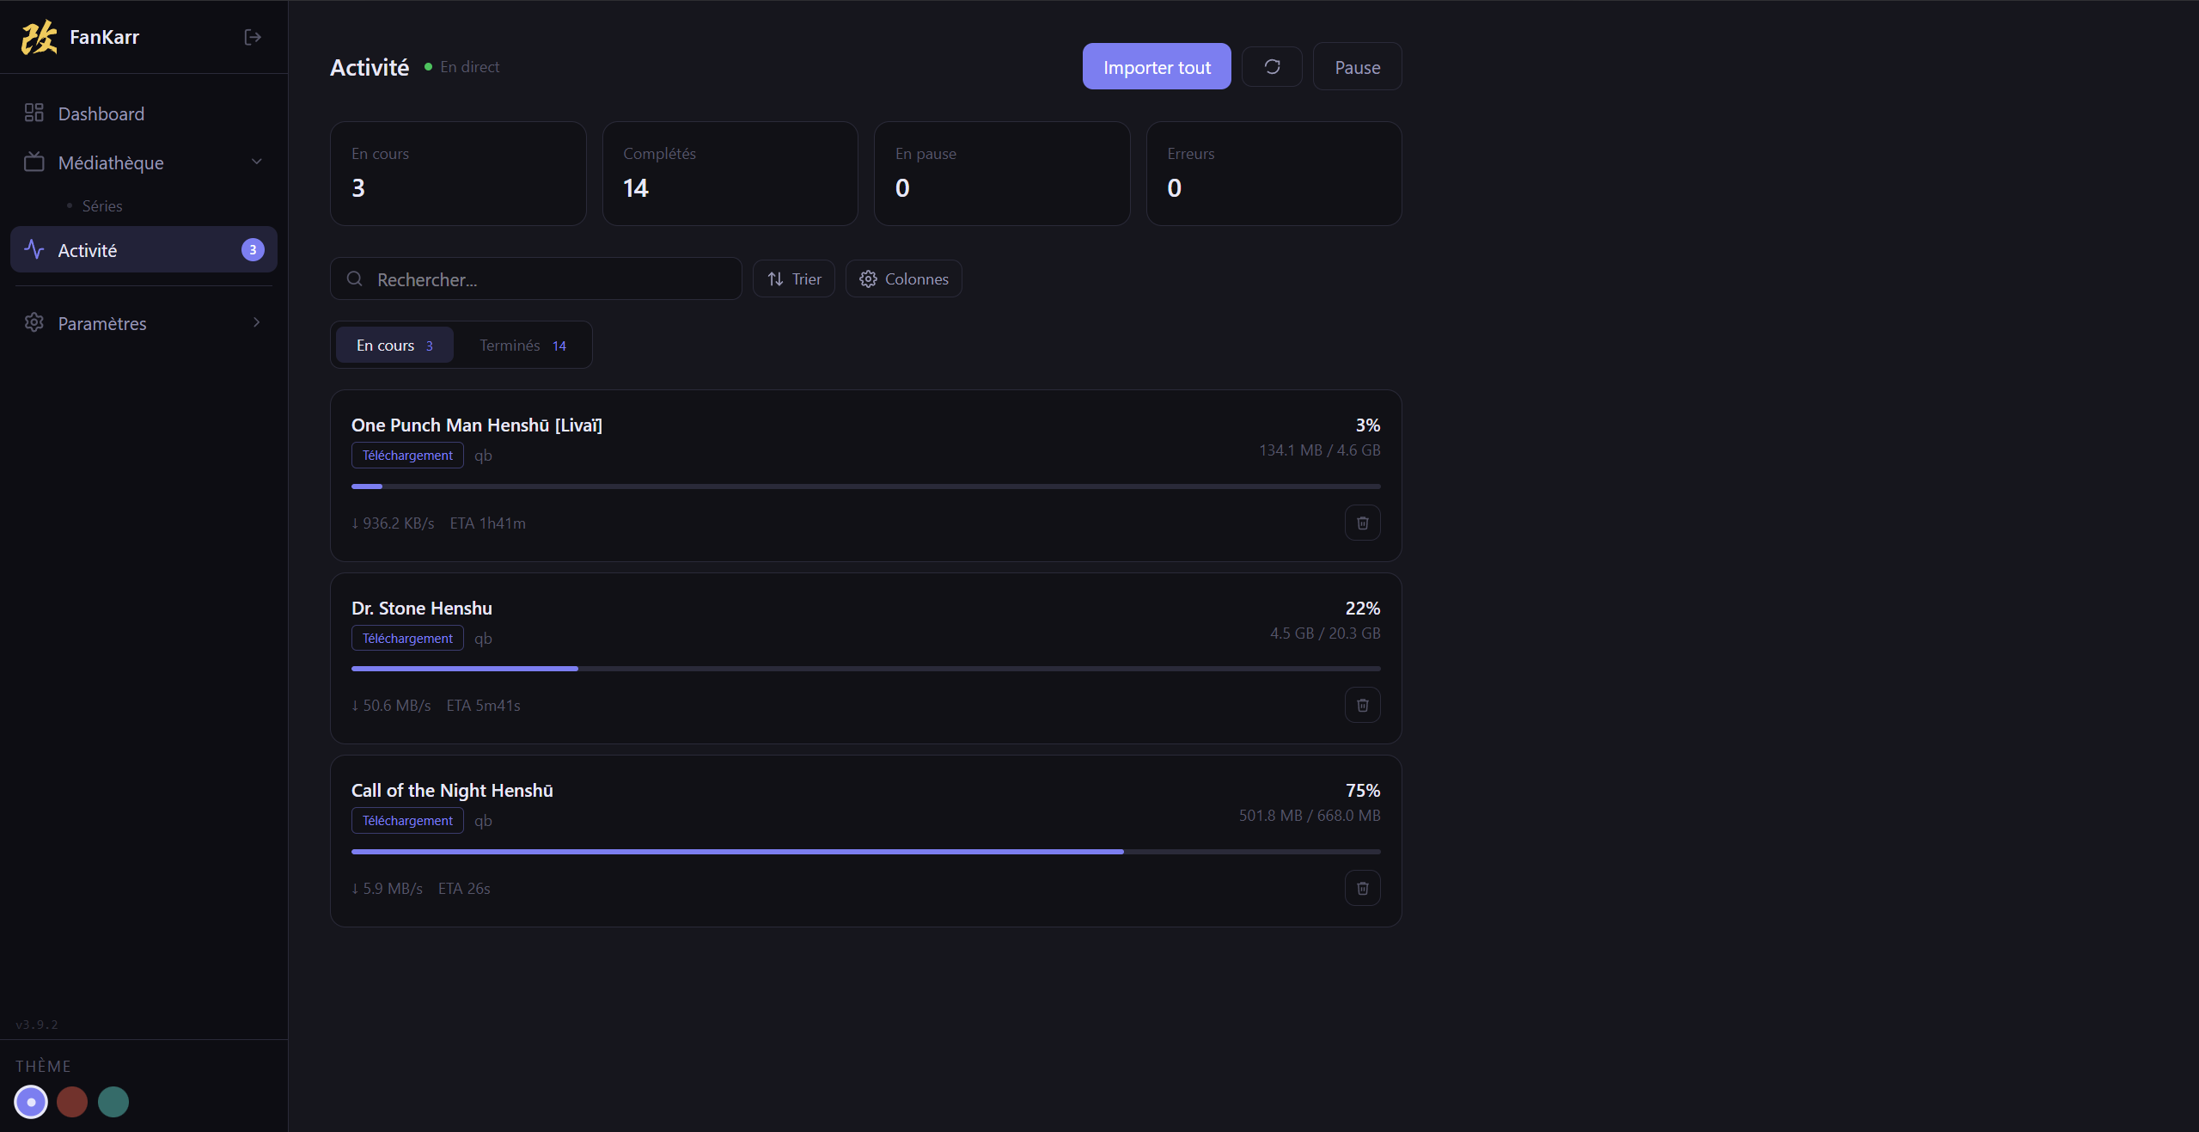Viewport: 2199px width, 1132px height.
Task: Pause all downloads with the Pause button
Action: tap(1358, 66)
